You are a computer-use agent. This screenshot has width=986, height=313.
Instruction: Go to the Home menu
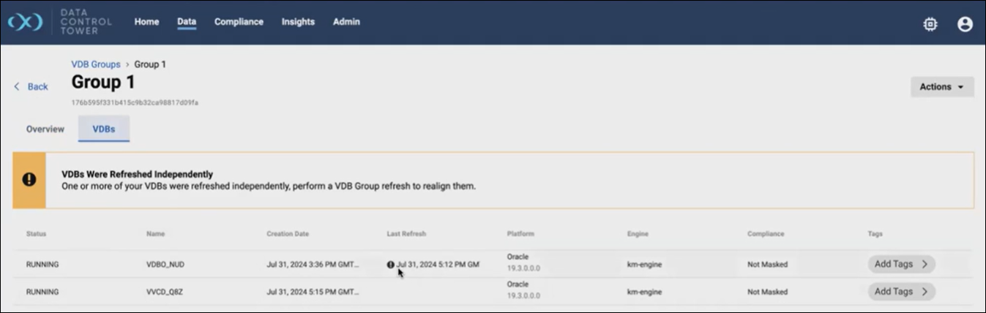pos(146,22)
